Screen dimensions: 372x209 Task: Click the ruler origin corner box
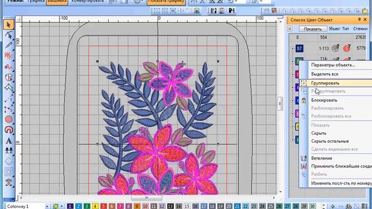point(19,19)
